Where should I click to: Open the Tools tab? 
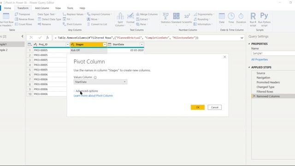pos(70,8)
